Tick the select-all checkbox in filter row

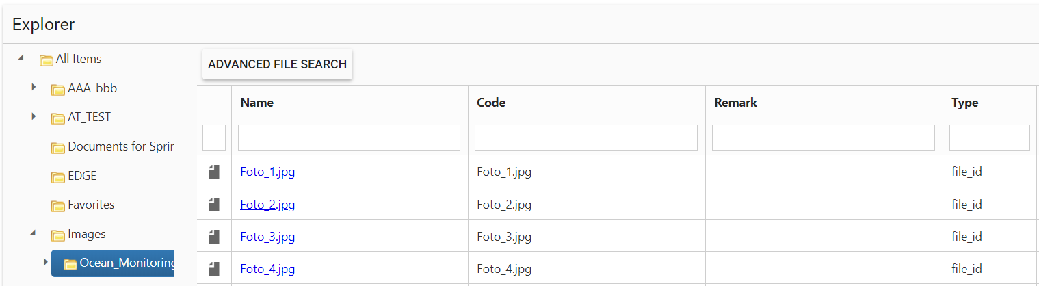pos(214,138)
